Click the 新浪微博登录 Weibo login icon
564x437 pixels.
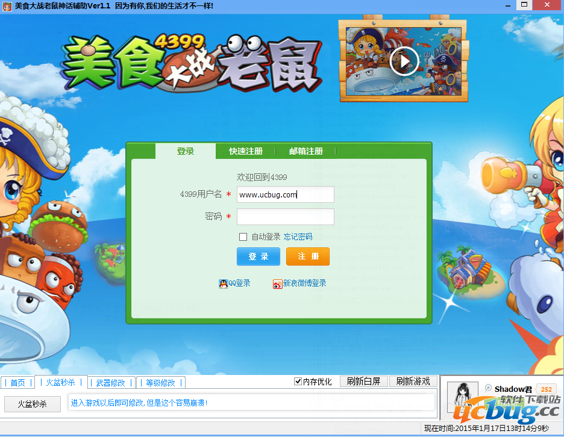point(278,283)
